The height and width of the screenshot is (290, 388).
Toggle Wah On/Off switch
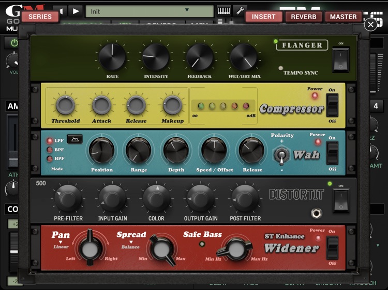pyautogui.click(x=332, y=153)
